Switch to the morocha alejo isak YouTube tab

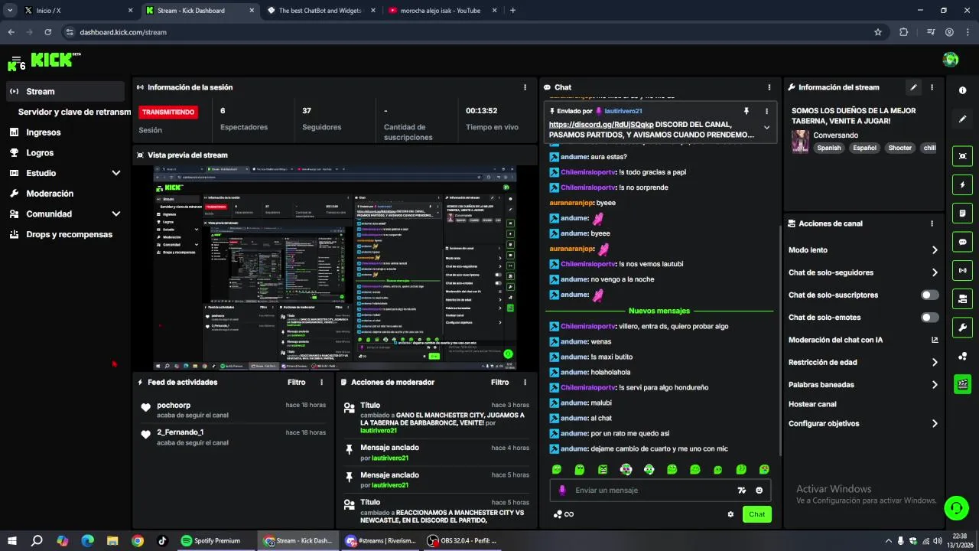[x=440, y=11]
